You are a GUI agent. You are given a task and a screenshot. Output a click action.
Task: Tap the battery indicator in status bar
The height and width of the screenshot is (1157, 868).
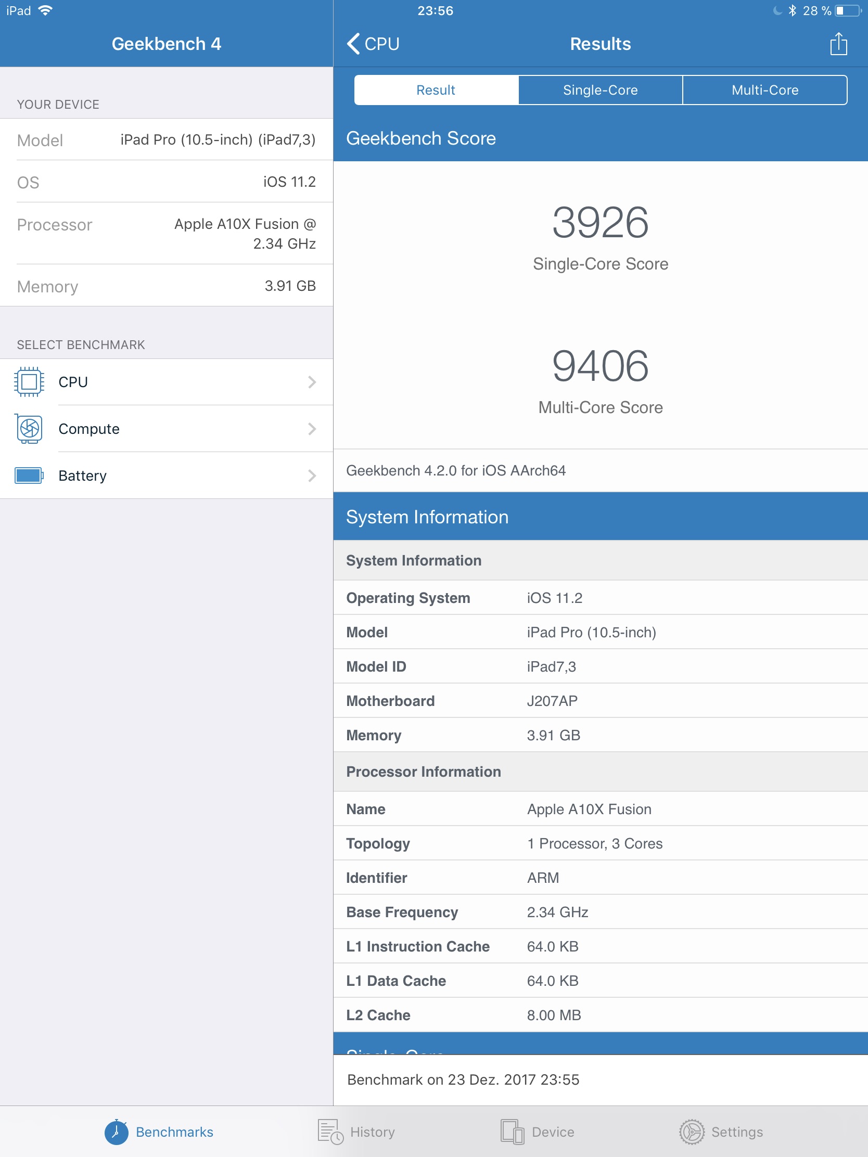pyautogui.click(x=848, y=10)
